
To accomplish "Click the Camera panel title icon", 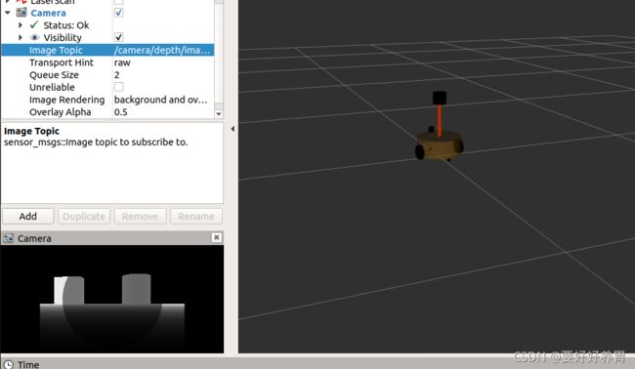I will tap(8, 238).
